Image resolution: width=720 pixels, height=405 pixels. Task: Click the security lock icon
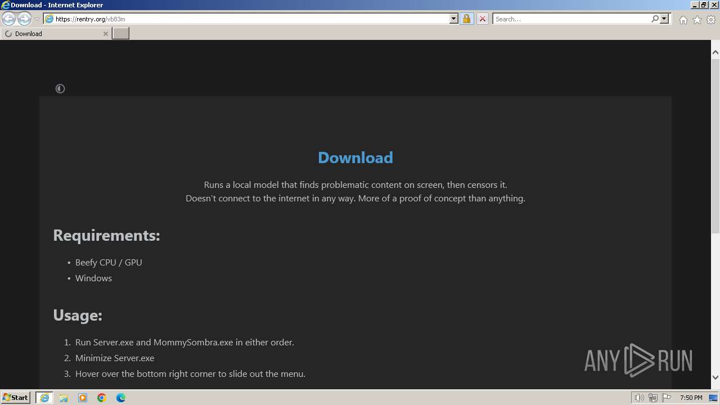(466, 19)
